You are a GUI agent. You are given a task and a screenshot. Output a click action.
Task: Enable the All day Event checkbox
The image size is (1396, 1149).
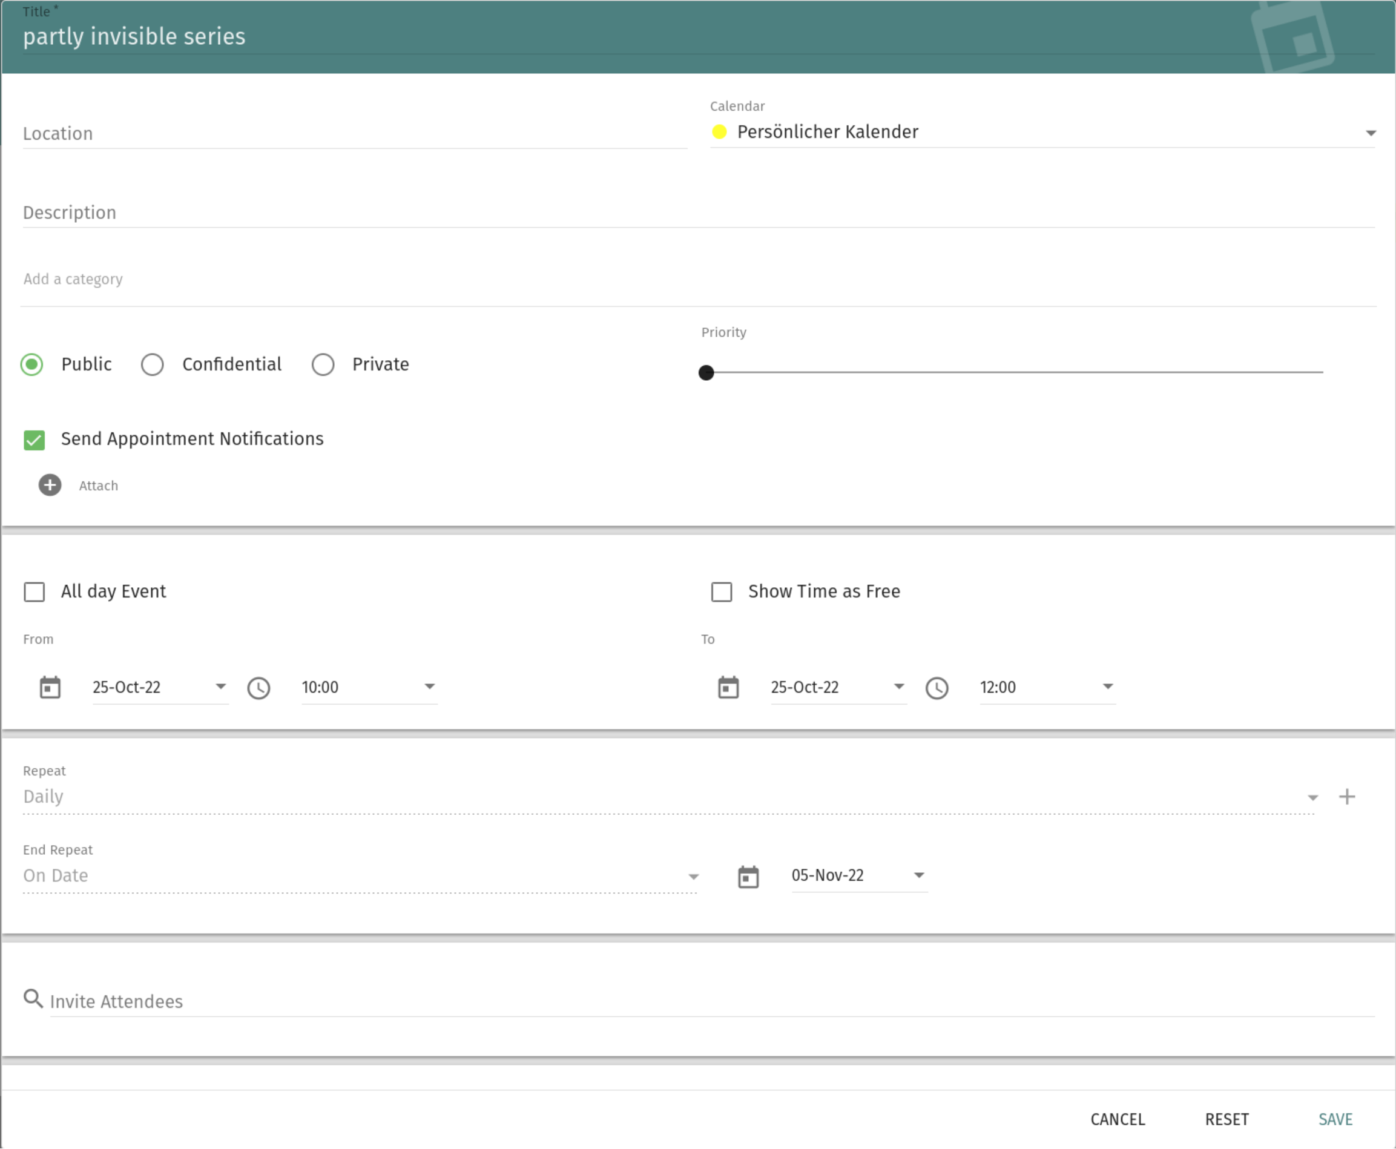(x=35, y=591)
